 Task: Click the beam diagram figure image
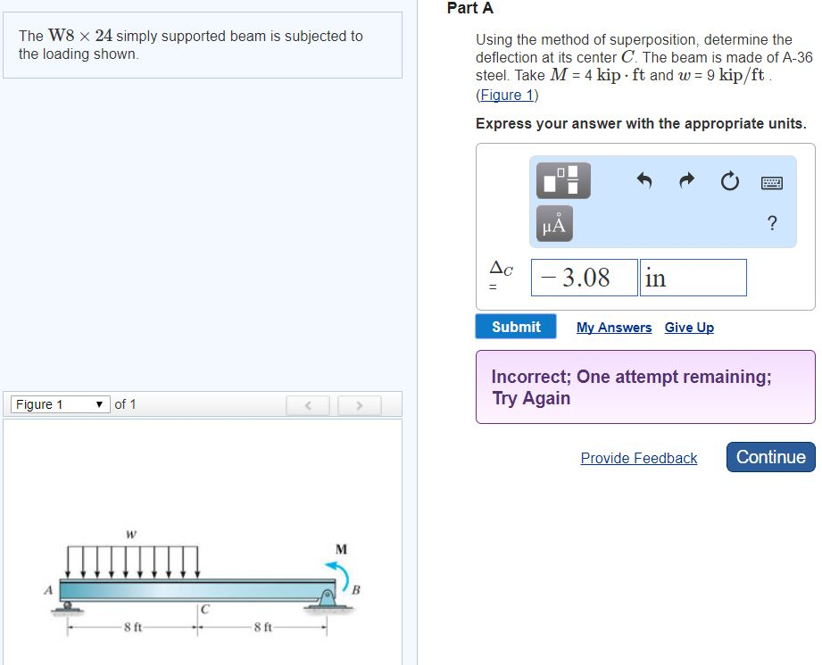(203, 585)
